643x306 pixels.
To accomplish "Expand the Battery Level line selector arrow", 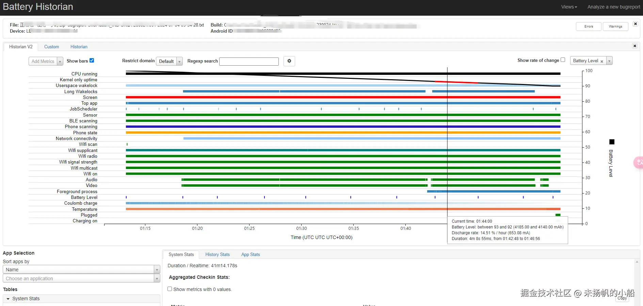I will [x=609, y=61].
